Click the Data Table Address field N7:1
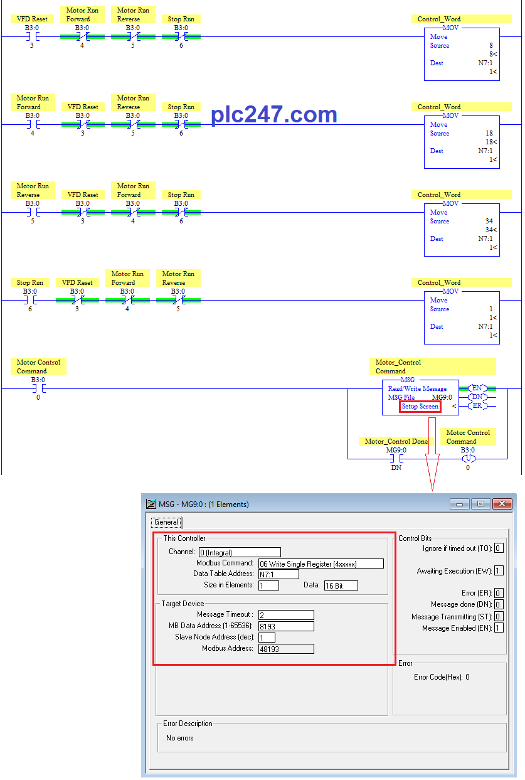Screen dimensions: 525x780 pos(278,574)
